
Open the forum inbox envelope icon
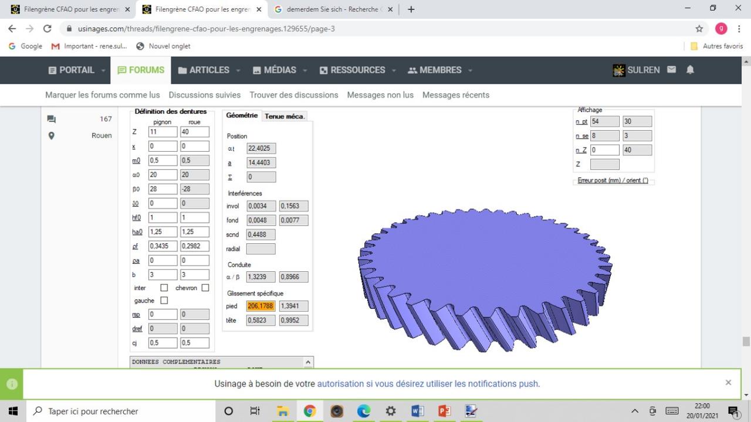pos(672,70)
